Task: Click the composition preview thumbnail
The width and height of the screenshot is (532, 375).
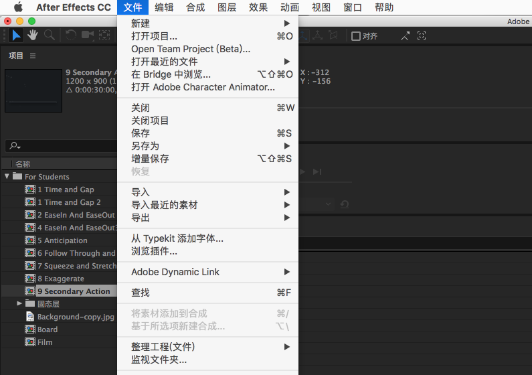Action: tap(33, 90)
